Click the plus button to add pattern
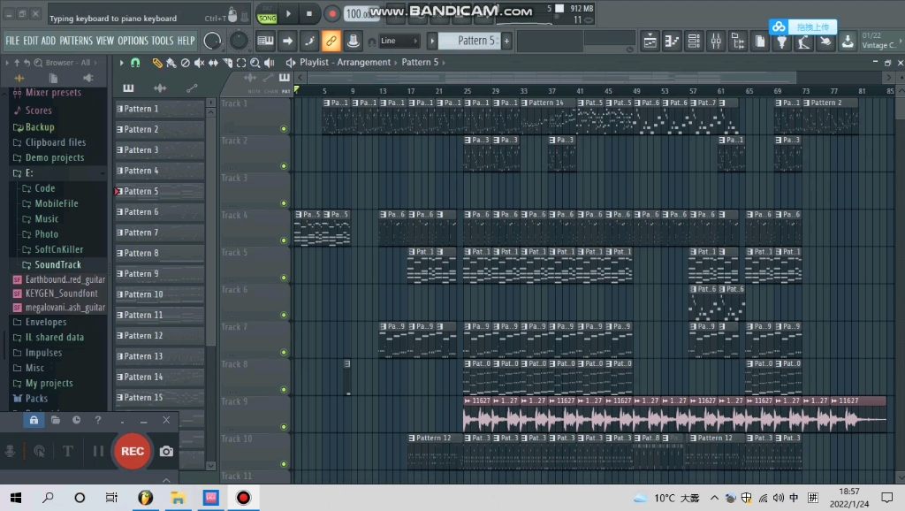Screen dimensions: 905x511 click(506, 41)
